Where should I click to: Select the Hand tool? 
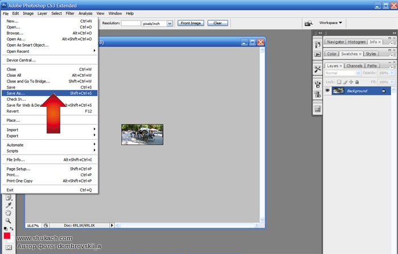tap(9, 213)
